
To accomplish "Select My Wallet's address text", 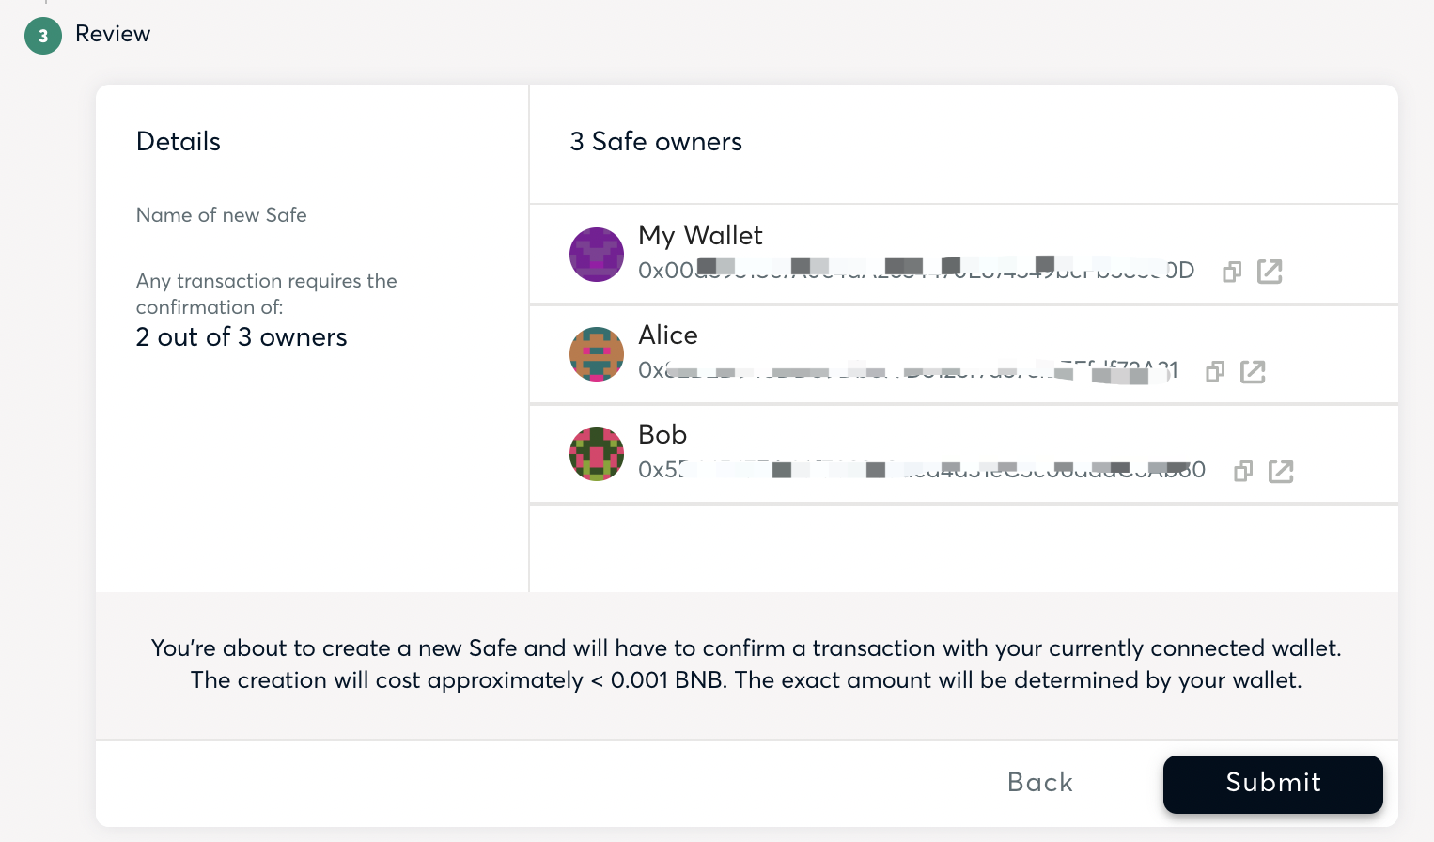I will pyautogui.click(x=915, y=271).
